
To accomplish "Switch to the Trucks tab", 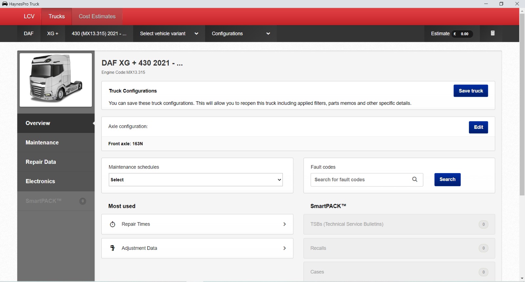I will pos(56,16).
